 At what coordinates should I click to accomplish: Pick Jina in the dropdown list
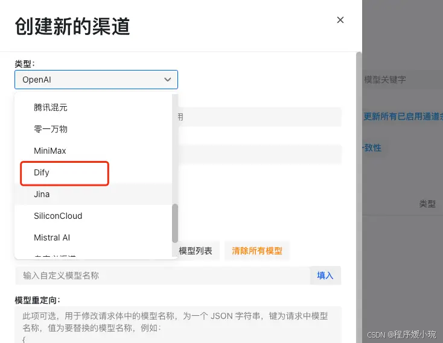coord(93,194)
